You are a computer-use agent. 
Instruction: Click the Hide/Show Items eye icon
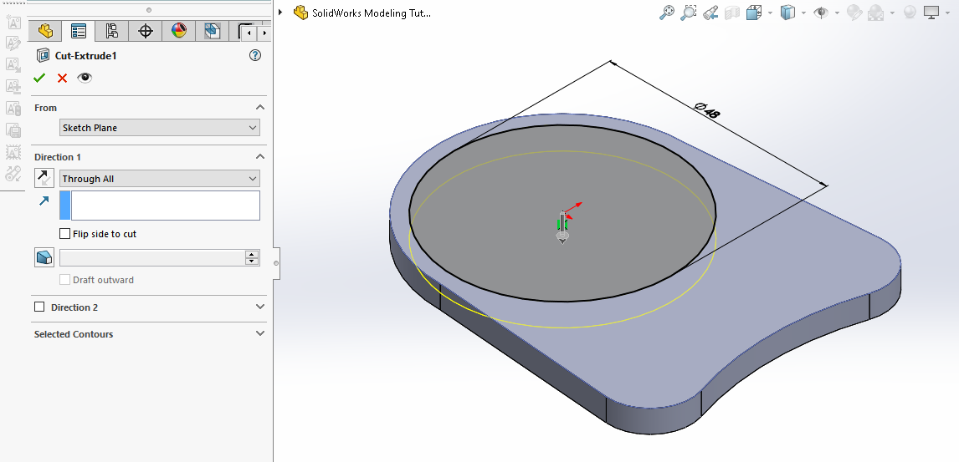[x=822, y=13]
